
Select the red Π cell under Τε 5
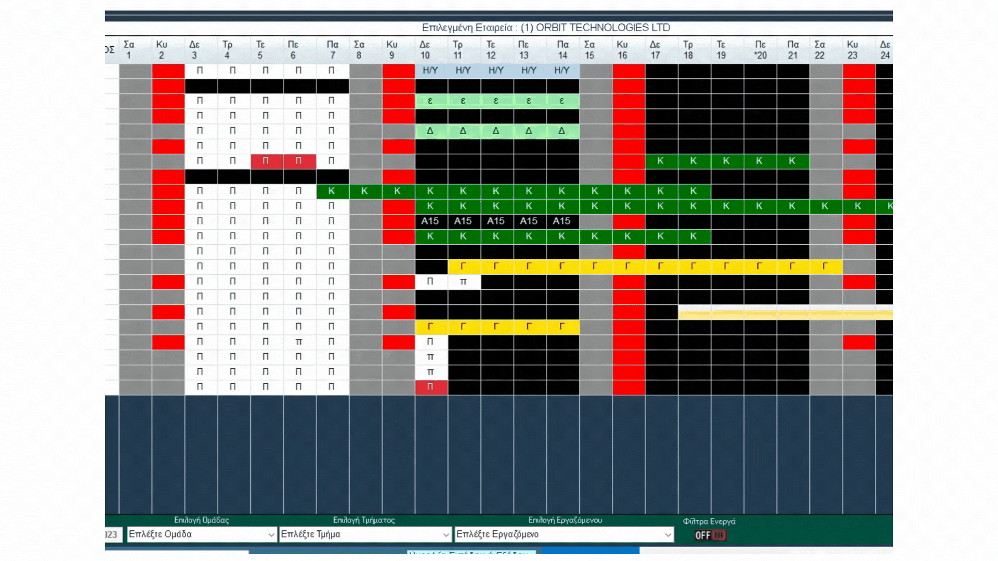266,161
